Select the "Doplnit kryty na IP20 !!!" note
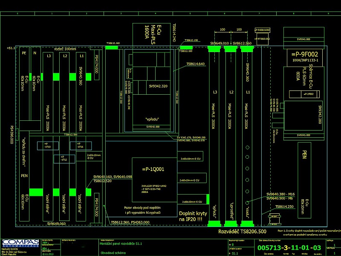Screen dimensions: 341x256 193,216
